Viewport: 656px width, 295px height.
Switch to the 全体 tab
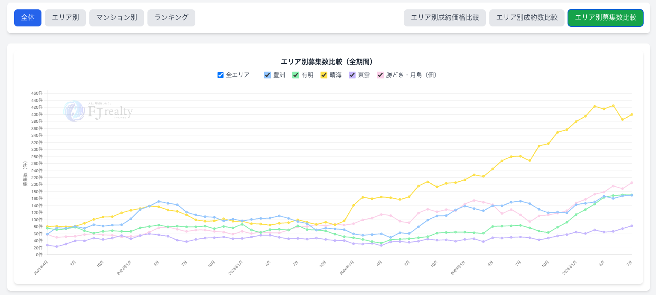click(28, 18)
